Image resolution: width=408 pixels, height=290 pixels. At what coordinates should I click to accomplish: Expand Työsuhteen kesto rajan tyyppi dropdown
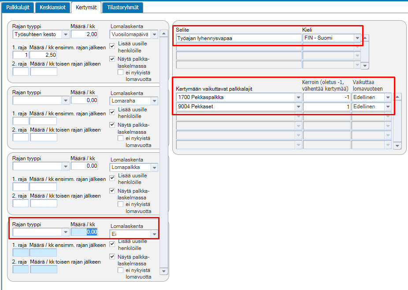66,34
